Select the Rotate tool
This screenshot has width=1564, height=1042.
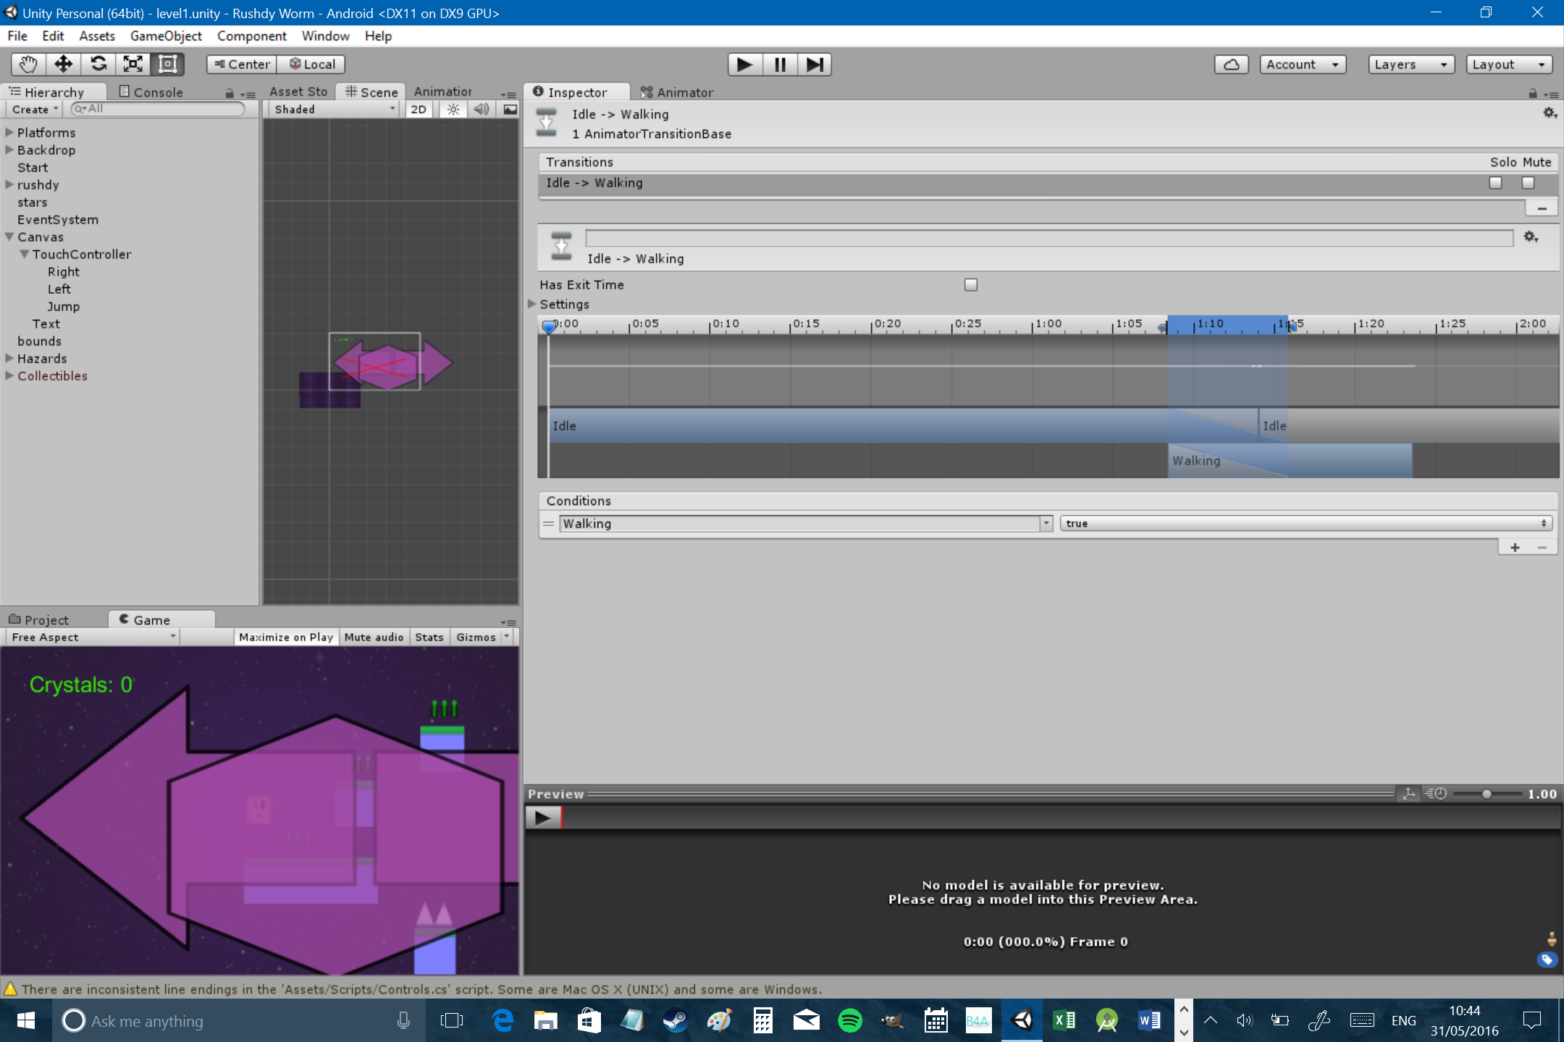tap(98, 64)
